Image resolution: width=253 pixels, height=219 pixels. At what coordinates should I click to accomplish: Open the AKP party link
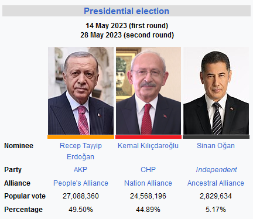tap(80, 170)
